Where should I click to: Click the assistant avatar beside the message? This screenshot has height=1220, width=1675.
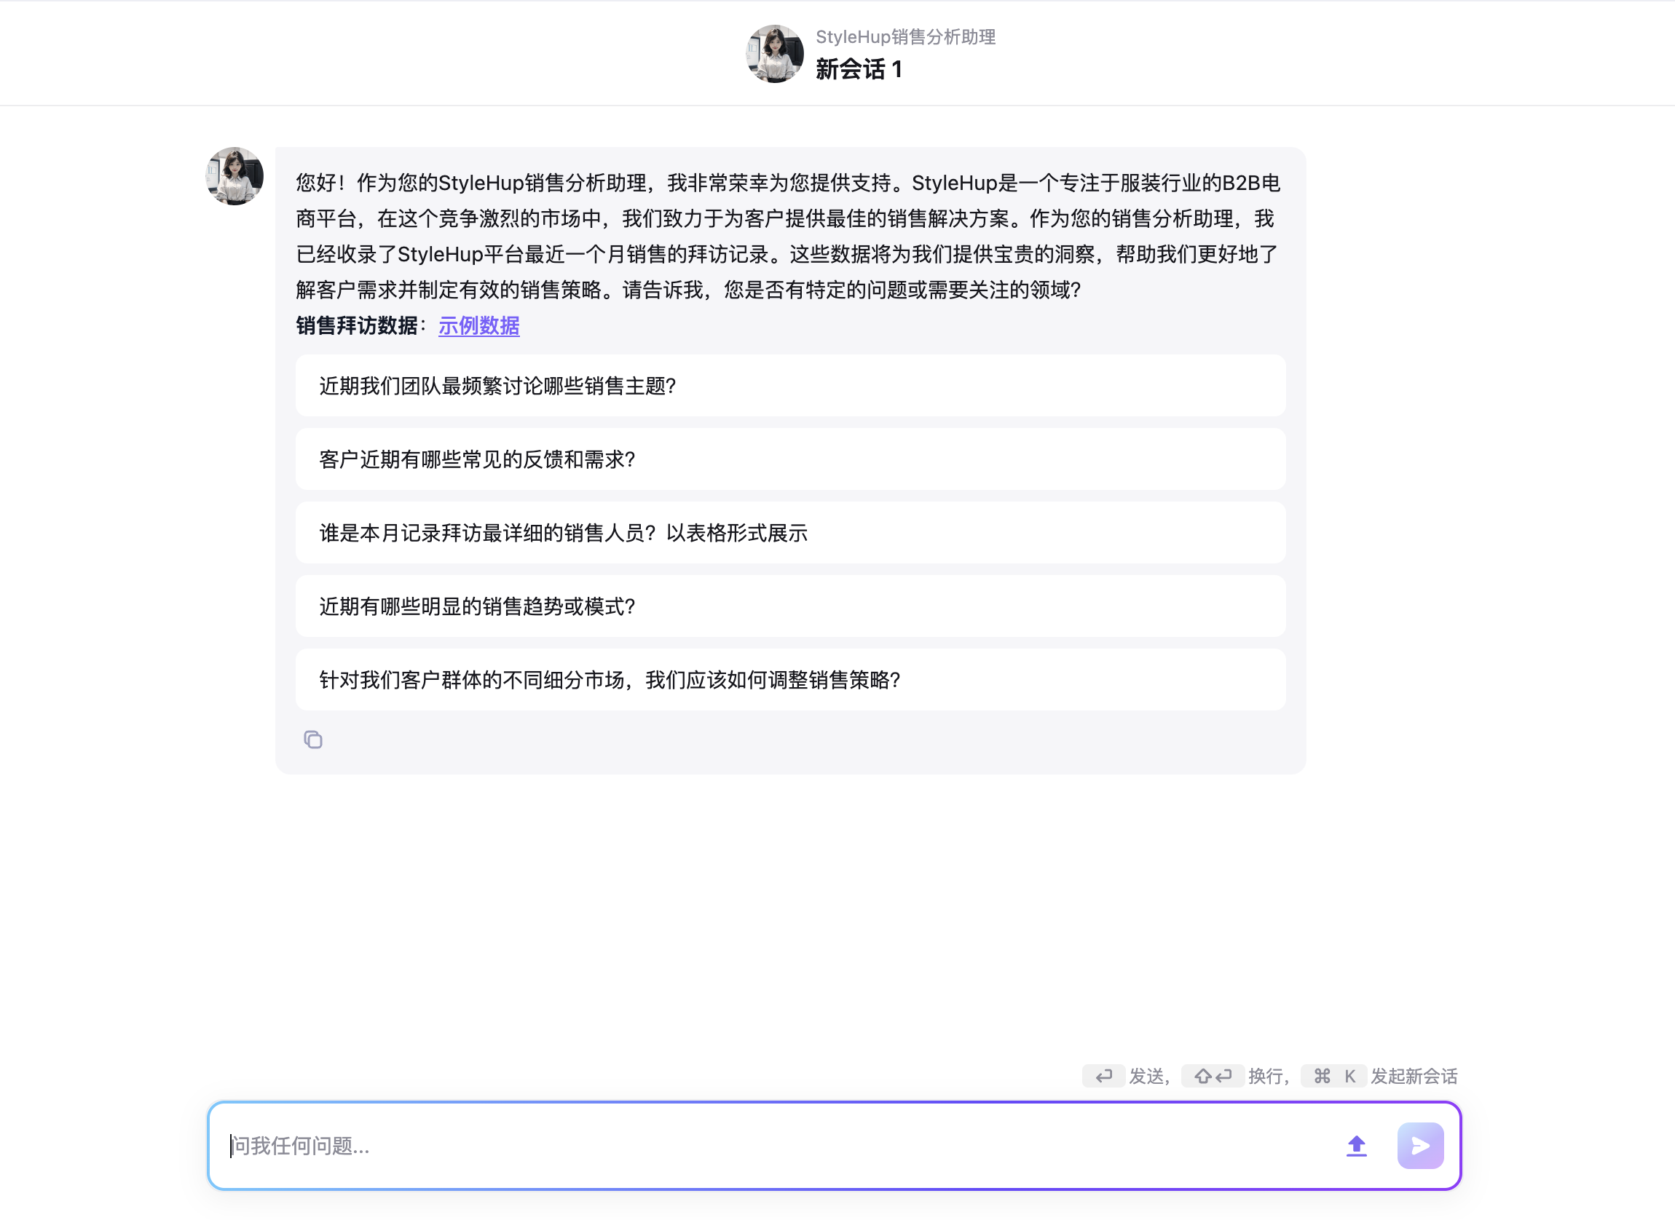(234, 175)
